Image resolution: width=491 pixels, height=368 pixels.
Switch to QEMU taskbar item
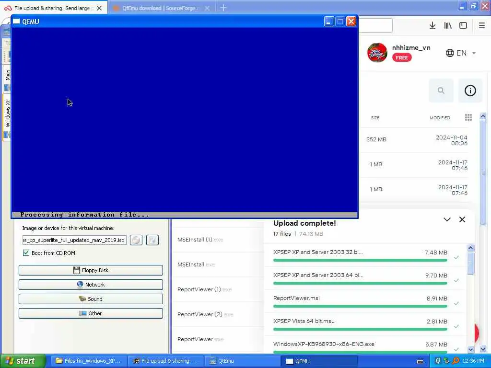(x=319, y=361)
